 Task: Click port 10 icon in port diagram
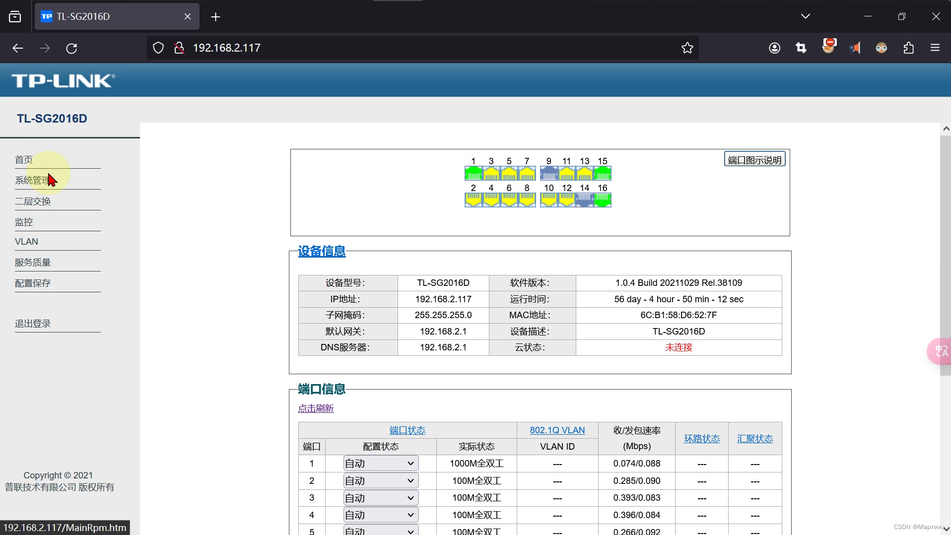(x=548, y=200)
